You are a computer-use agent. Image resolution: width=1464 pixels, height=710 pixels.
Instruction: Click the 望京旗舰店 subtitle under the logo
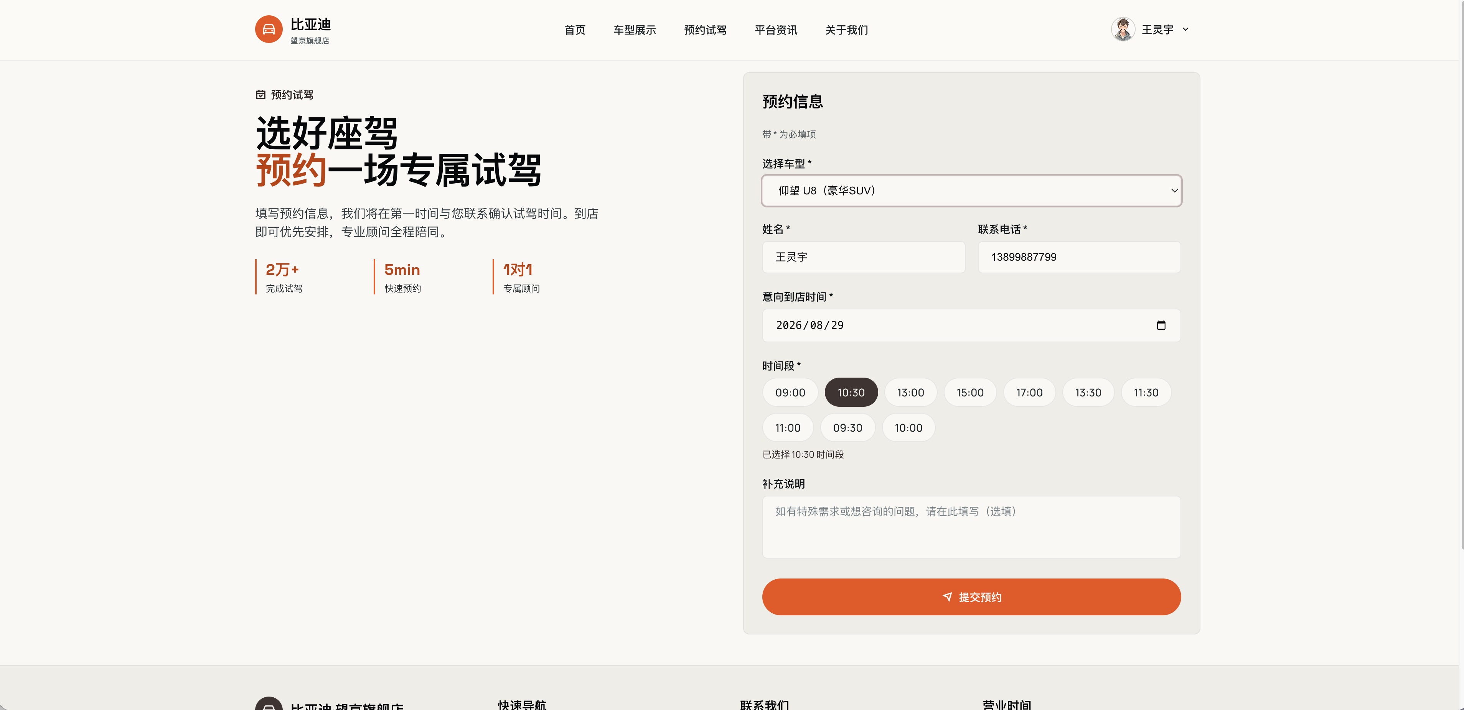coord(310,41)
